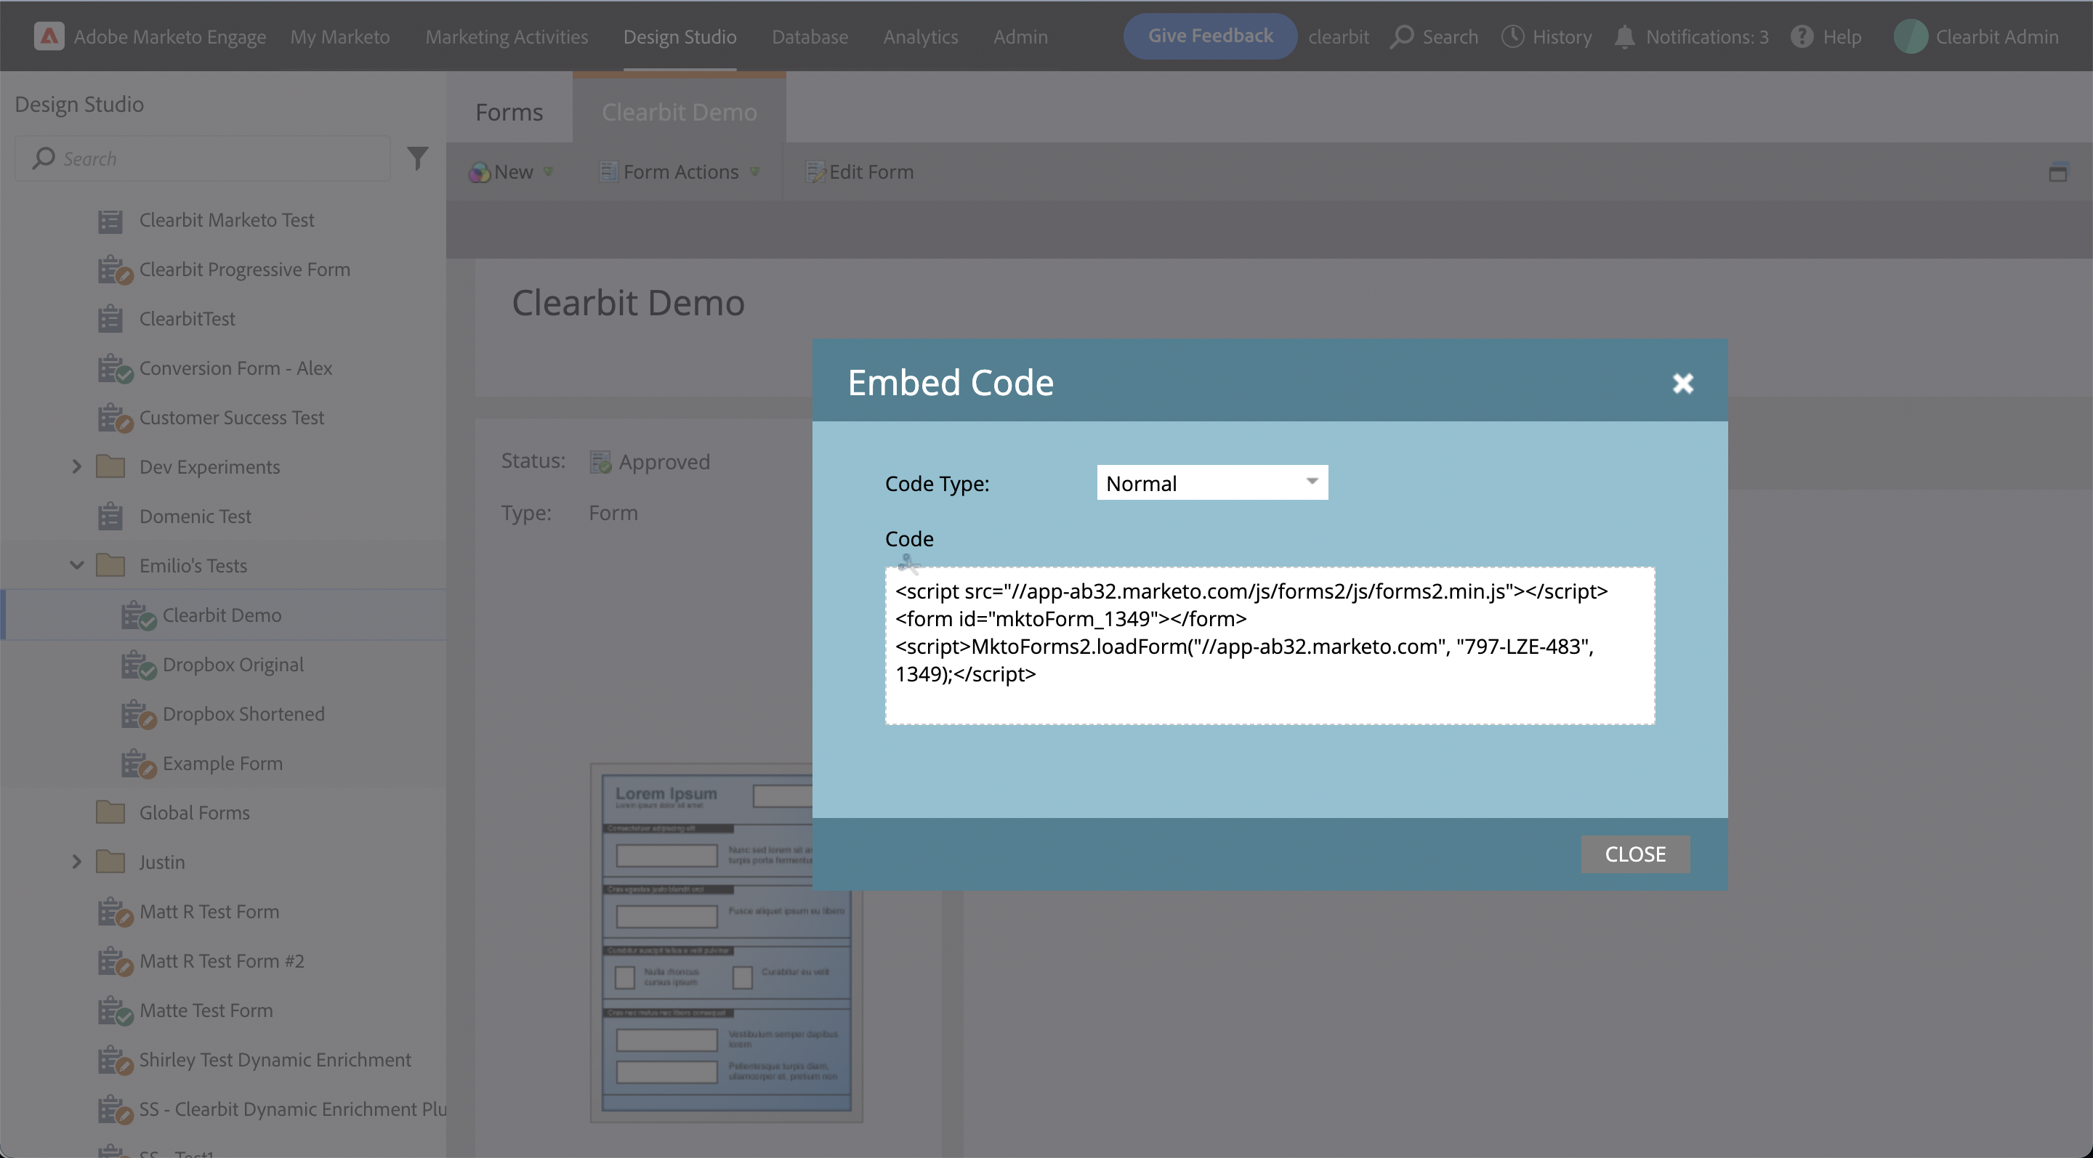
Task: Click the CLOSE button in the dialog
Action: 1634,854
